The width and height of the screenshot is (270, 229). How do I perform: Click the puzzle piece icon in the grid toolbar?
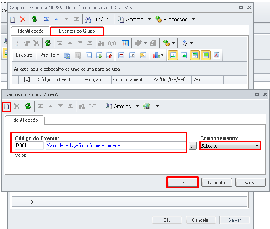click(139, 43)
